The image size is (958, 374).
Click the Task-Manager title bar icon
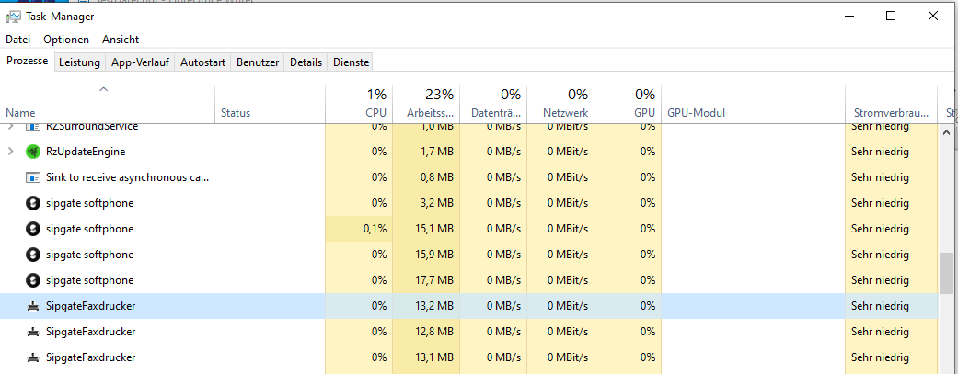pos(14,17)
